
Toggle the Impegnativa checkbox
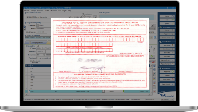pos(38,46)
